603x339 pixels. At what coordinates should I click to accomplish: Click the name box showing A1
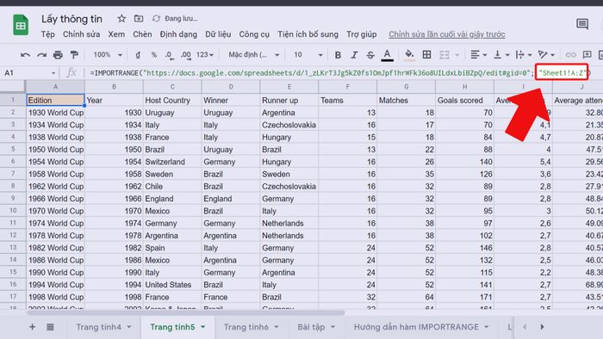29,72
